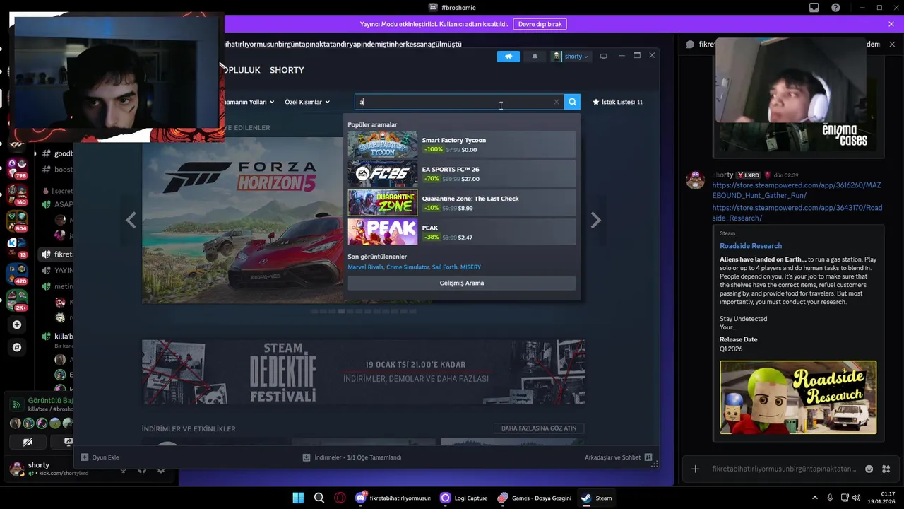Open Discord server with 504 badge
Screen dimensions: 904x509
(x=17, y=221)
